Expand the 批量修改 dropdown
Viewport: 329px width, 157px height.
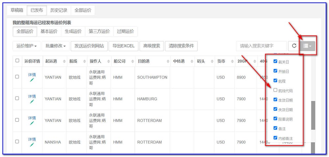tap(56, 46)
